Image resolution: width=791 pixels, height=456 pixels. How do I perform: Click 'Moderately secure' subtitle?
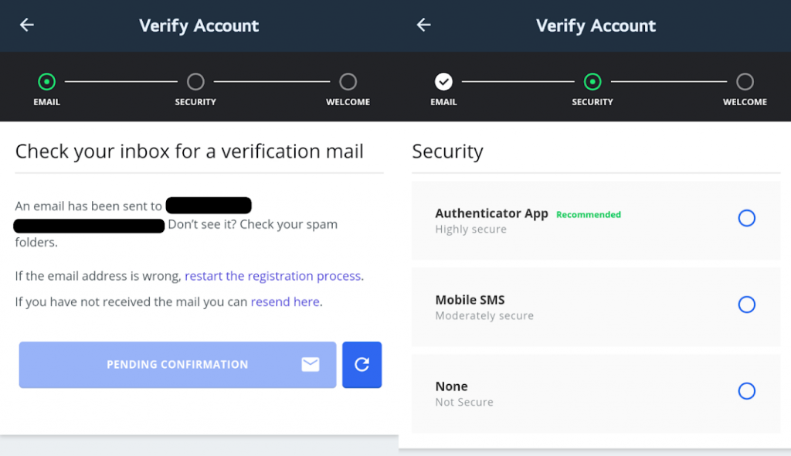[x=484, y=315]
